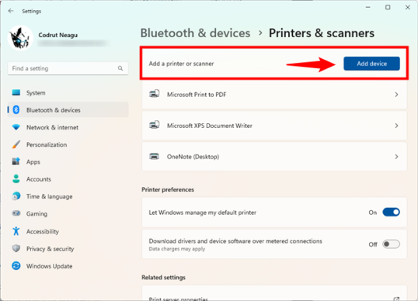Select Bluetooth & devices in sidebar
The width and height of the screenshot is (418, 301).
pyautogui.click(x=68, y=109)
